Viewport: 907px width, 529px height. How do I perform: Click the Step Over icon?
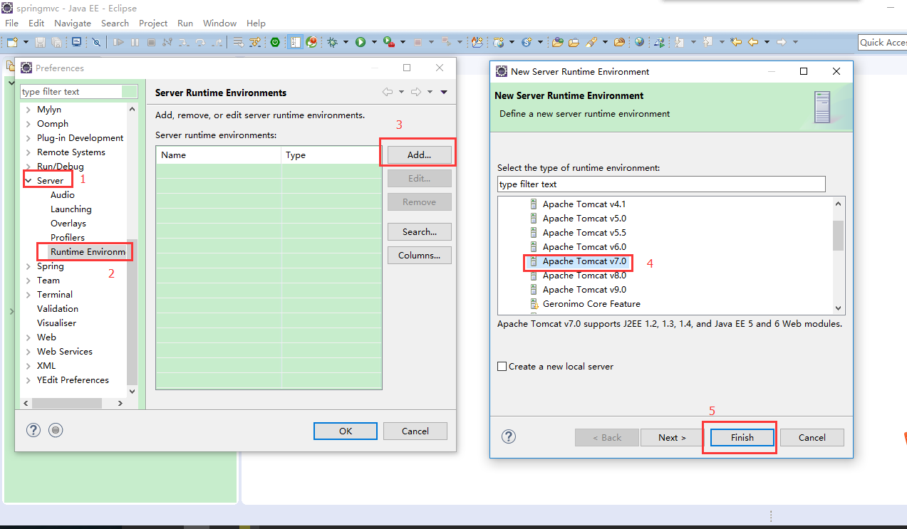coord(200,42)
